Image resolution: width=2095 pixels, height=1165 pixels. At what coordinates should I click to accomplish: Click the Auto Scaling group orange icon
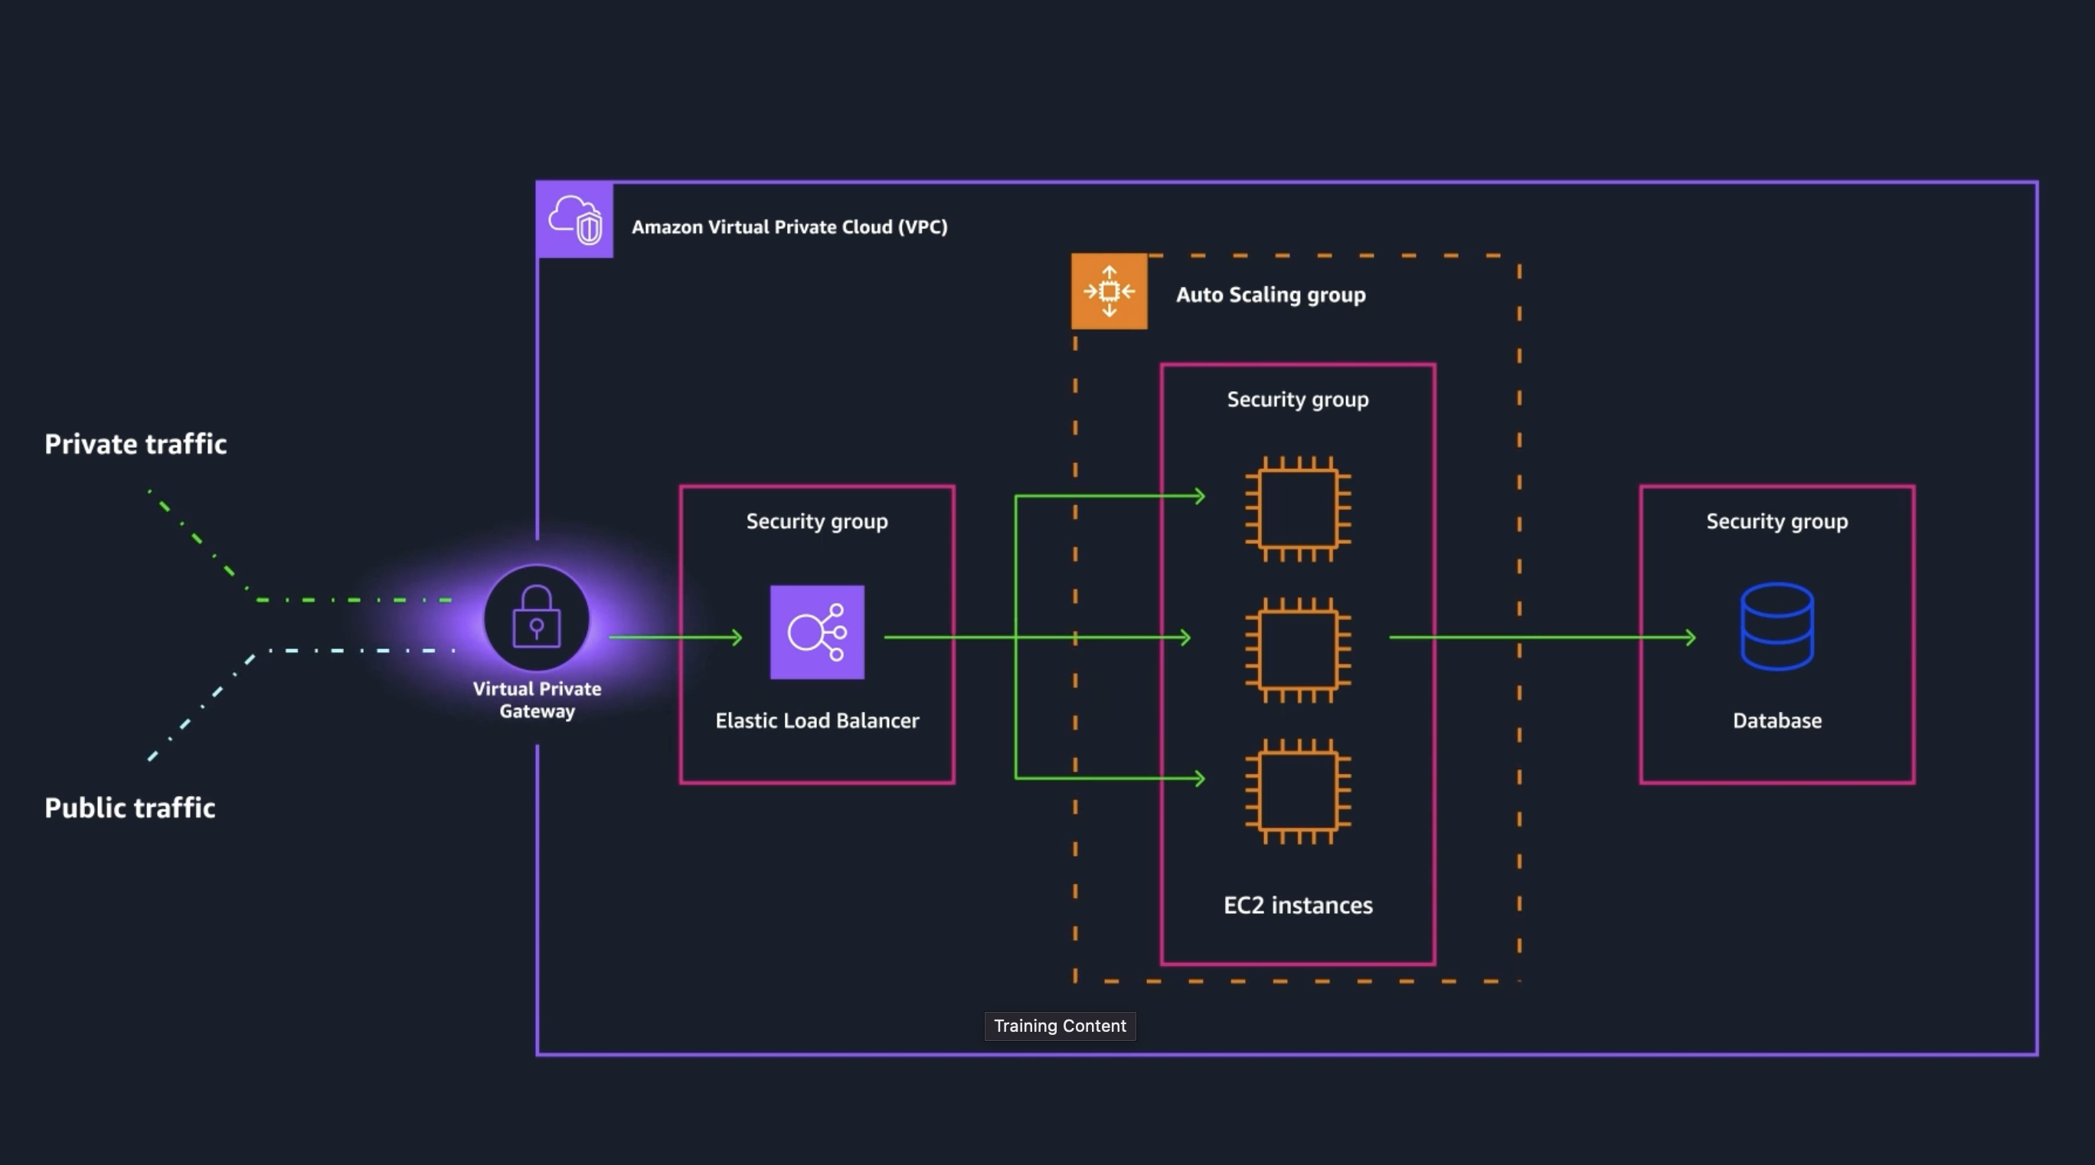tap(1110, 291)
